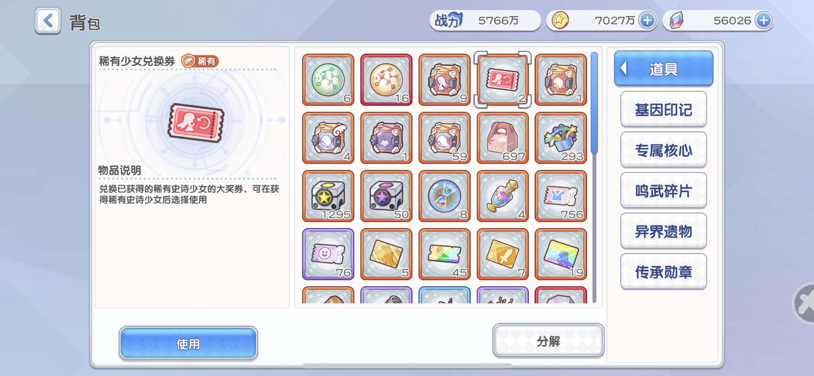The height and width of the screenshot is (376, 814).
Task: Add more gold coins with plus button
Action: [x=647, y=20]
